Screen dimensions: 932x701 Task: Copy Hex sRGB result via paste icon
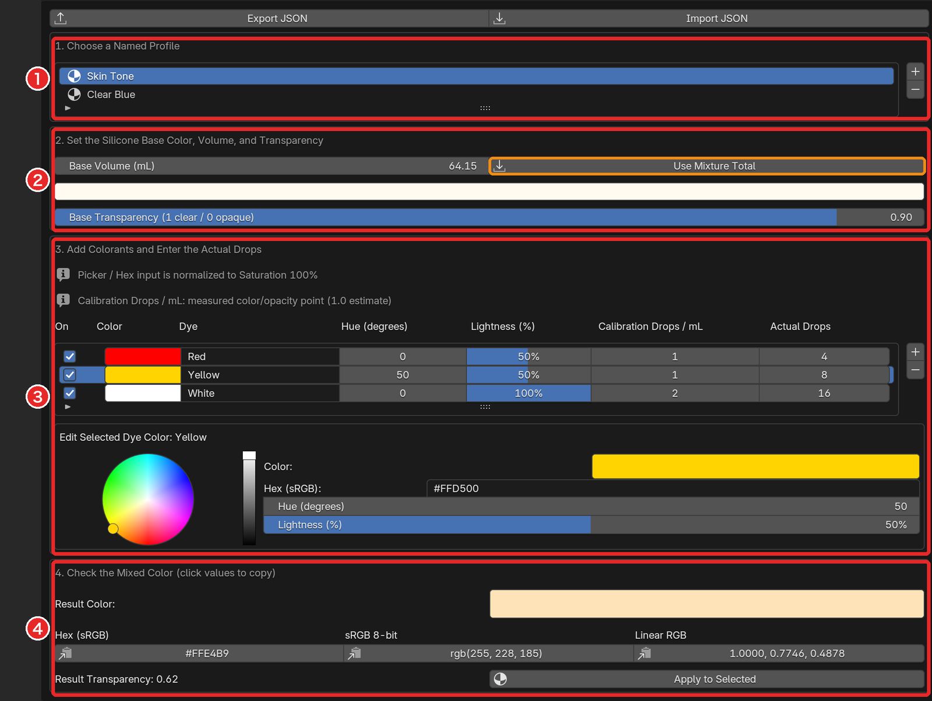pyautogui.click(x=65, y=653)
